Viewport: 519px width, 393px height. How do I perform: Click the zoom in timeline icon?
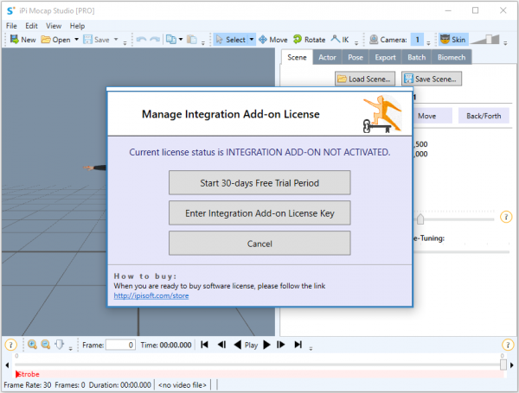[32, 345]
